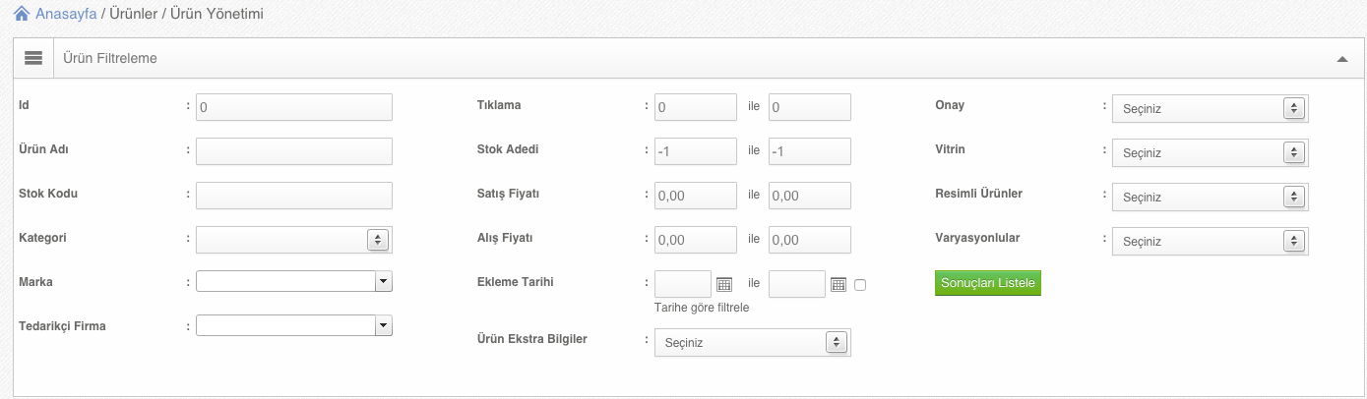Enable the Tarihe göre filtrele checkbox

pyautogui.click(x=860, y=285)
